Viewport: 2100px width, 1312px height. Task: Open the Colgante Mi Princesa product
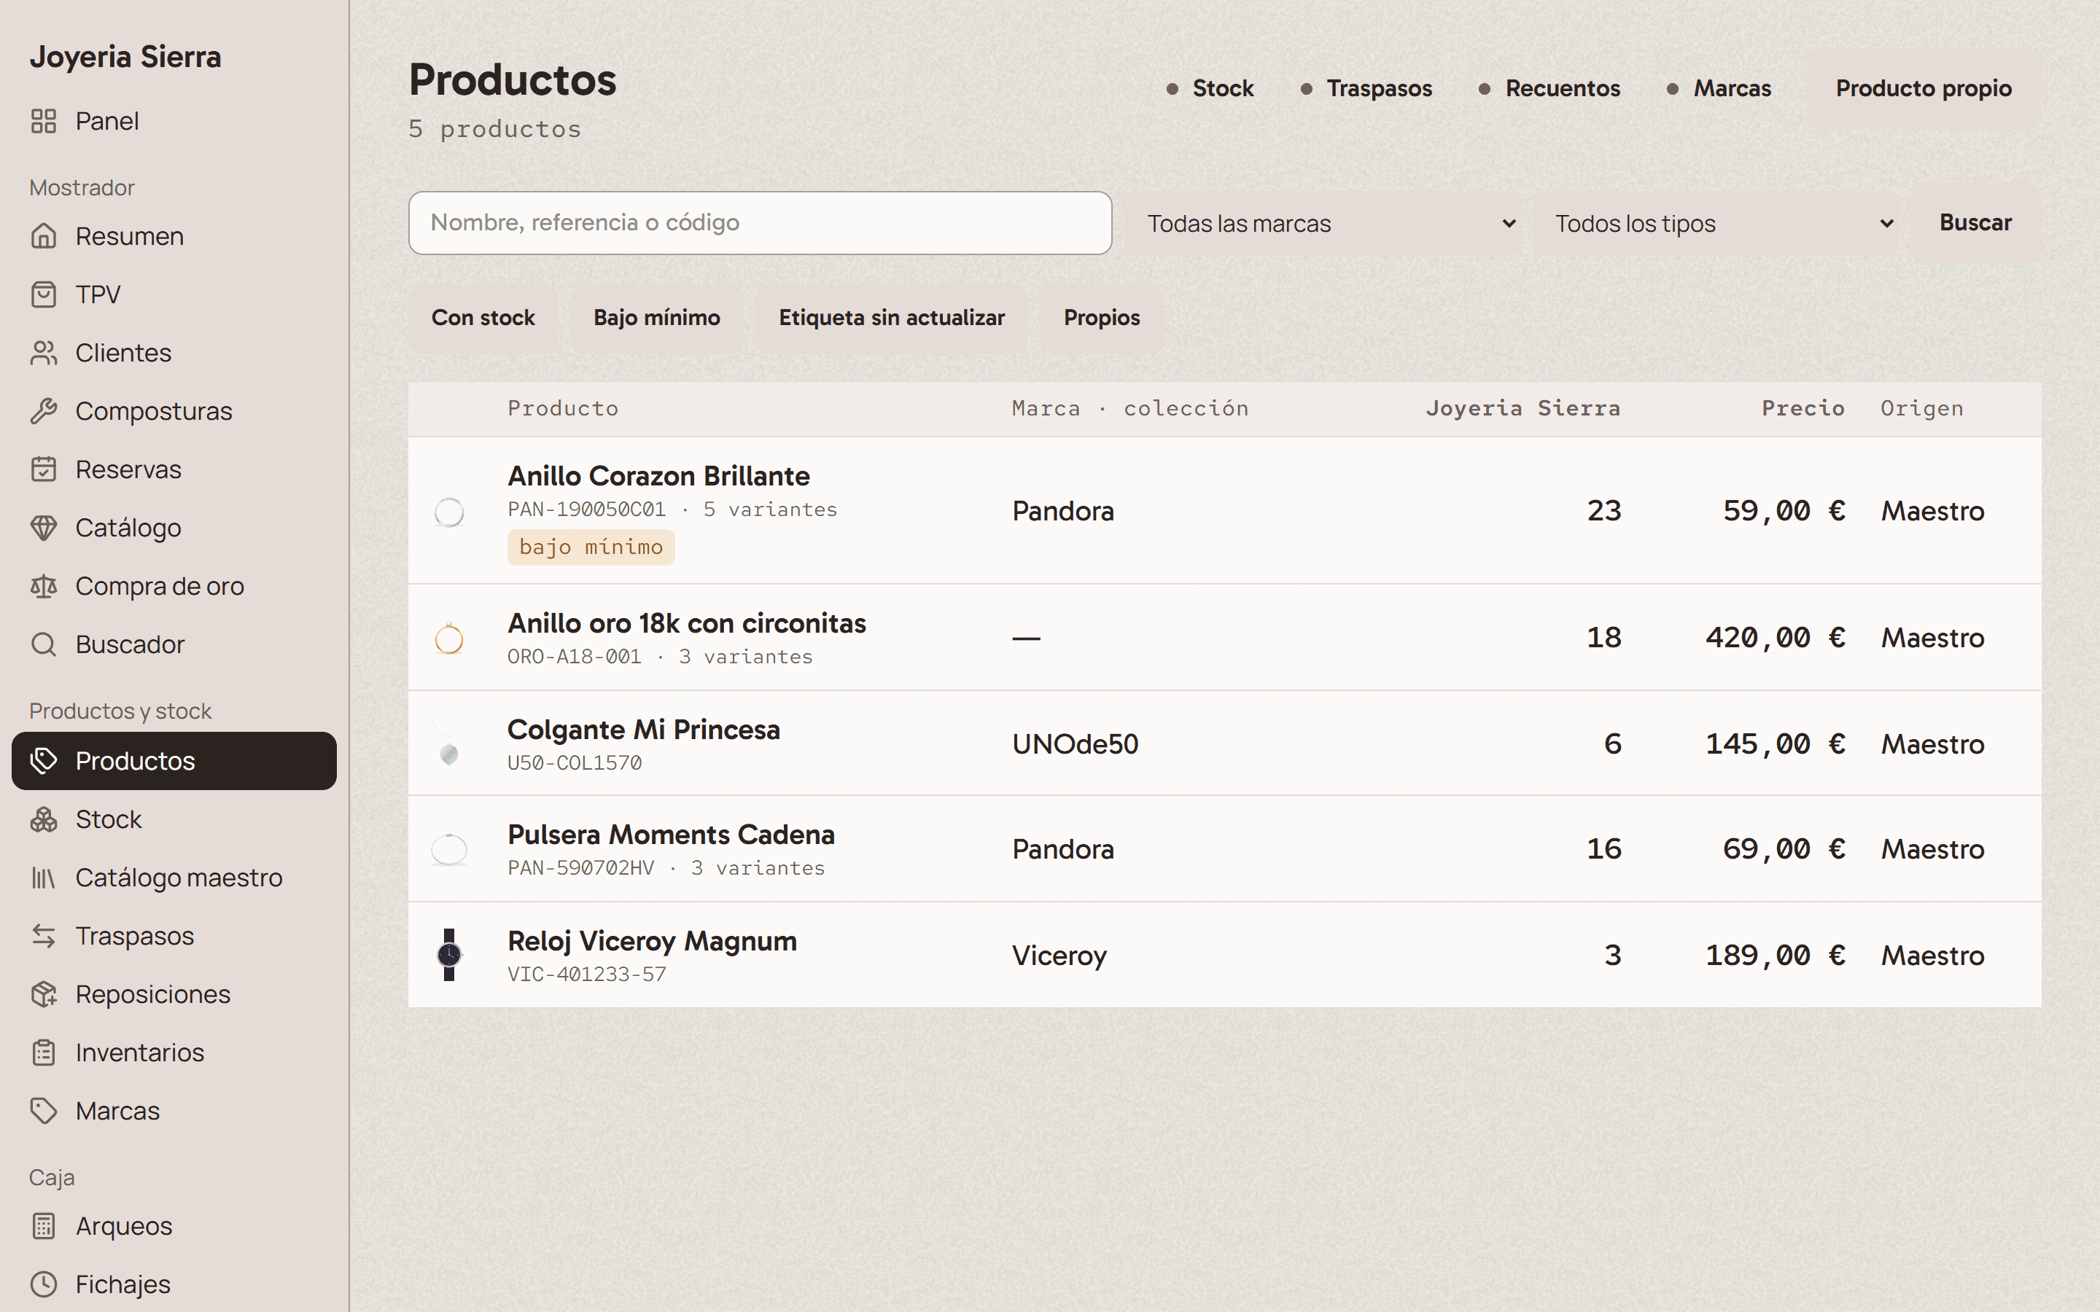644,730
